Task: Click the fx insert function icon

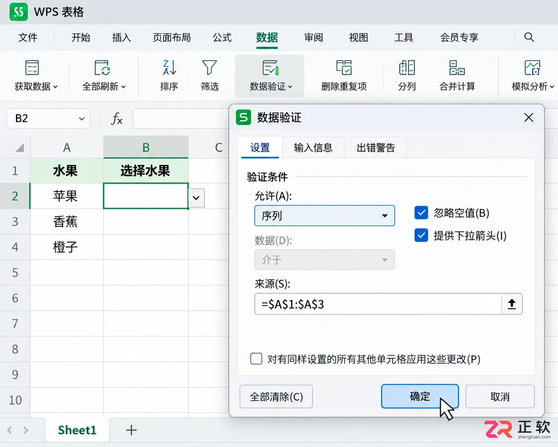Action: [117, 118]
